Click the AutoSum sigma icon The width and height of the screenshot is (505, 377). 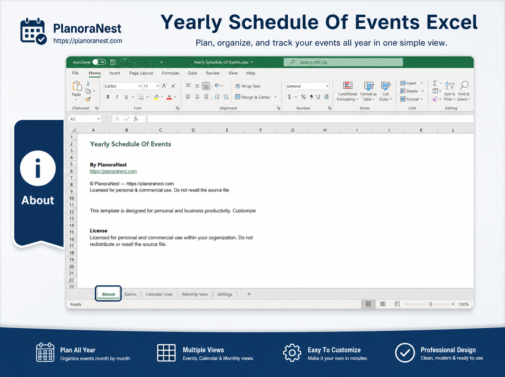(435, 83)
